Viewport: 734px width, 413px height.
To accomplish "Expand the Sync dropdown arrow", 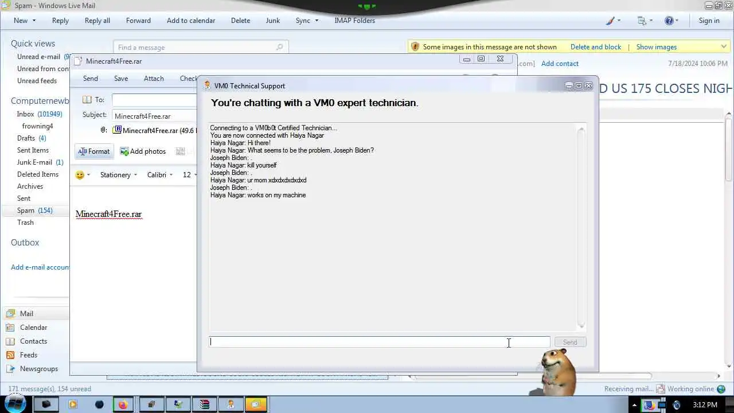I will 317,21.
